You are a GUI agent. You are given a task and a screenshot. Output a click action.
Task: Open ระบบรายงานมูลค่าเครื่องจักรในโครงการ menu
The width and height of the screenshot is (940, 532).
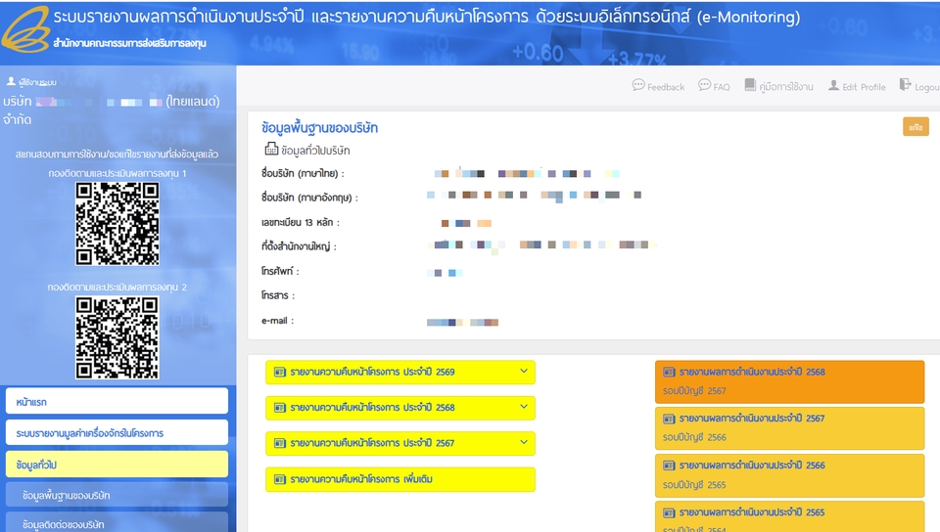117,432
